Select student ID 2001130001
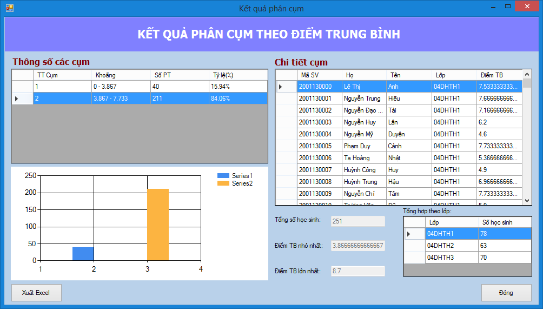The width and height of the screenshot is (543, 309). point(320,98)
